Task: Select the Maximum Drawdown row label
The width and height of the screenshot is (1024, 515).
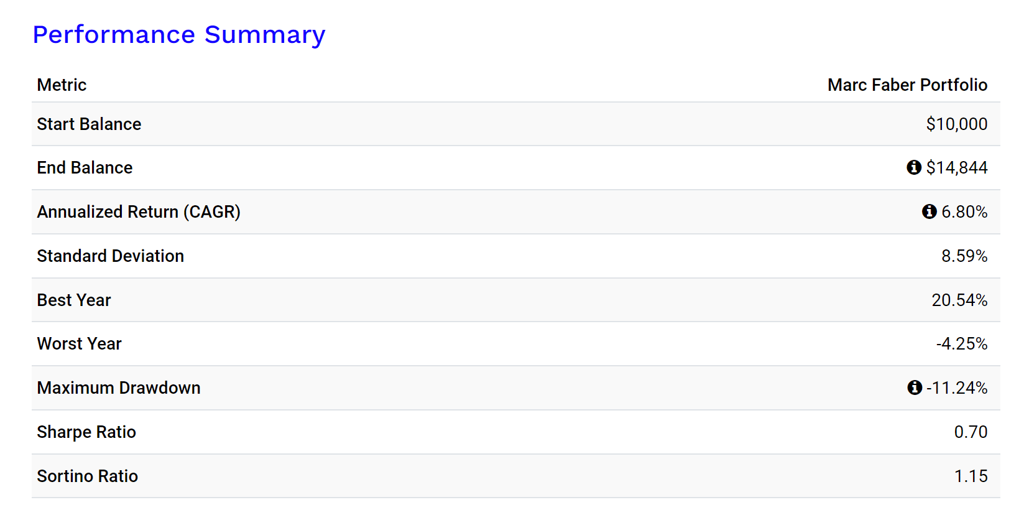Action: 118,388
